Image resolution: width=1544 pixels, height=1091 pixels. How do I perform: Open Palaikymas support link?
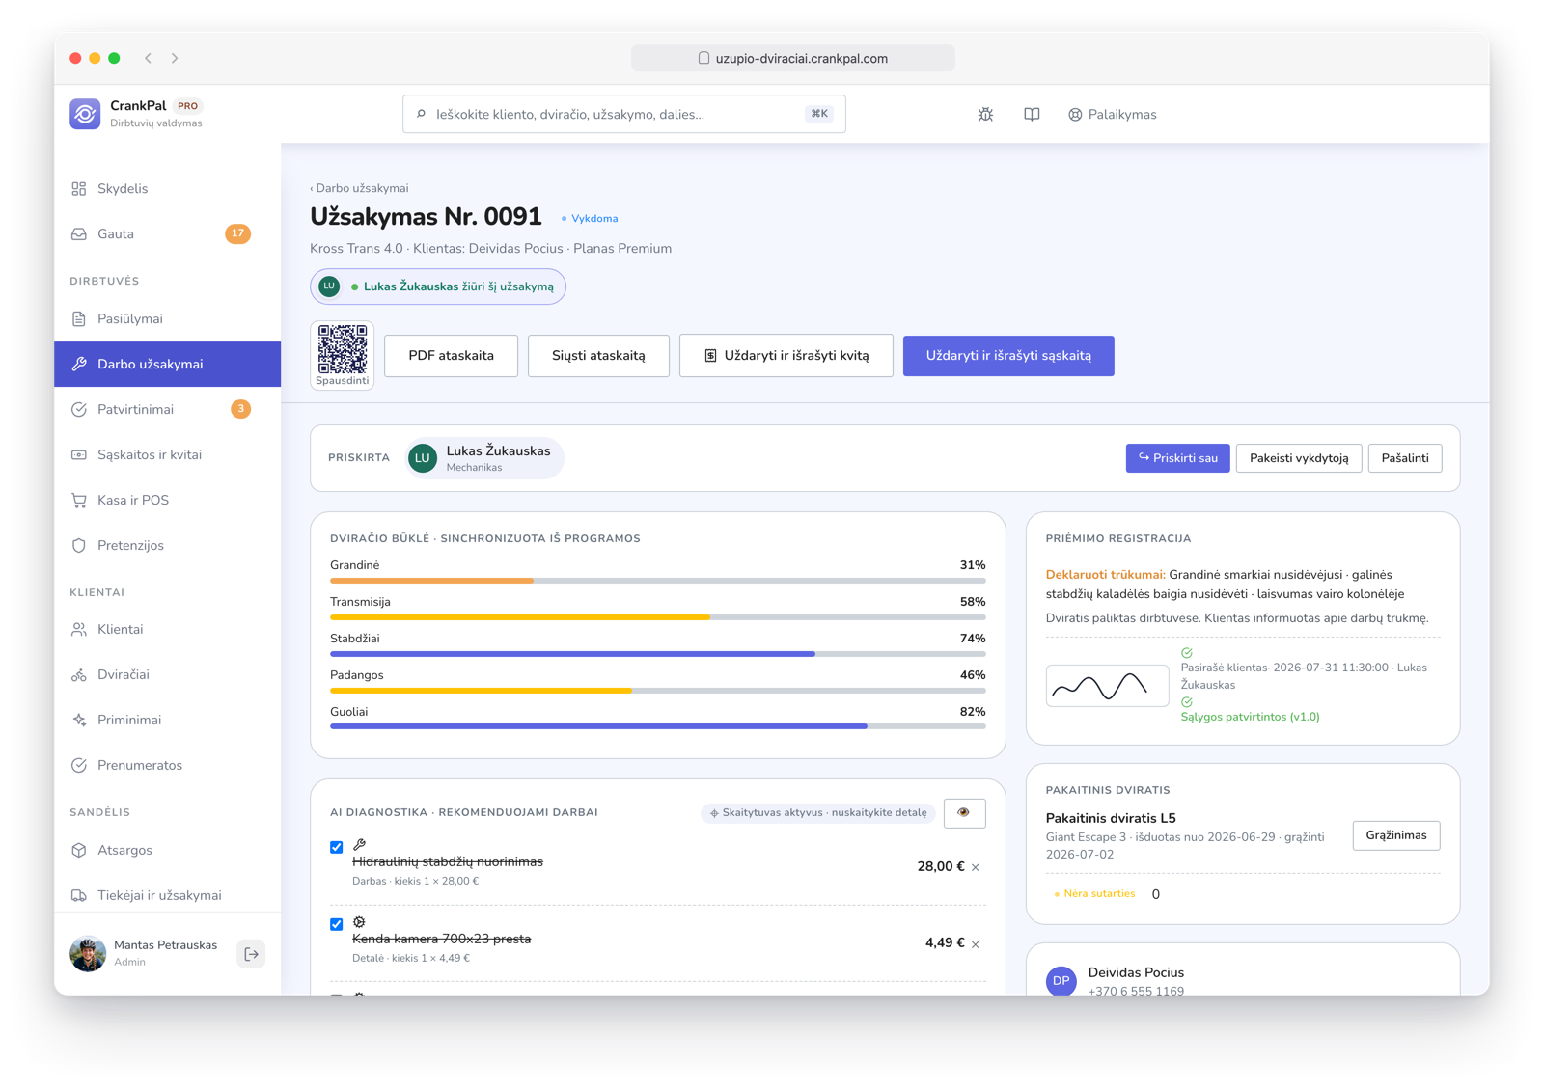[x=1112, y=114]
